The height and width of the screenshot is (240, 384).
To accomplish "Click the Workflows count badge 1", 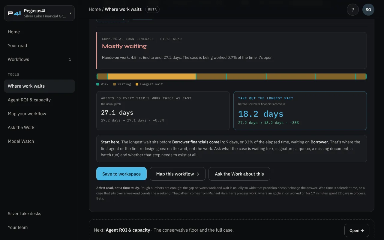I will tap(70, 59).
